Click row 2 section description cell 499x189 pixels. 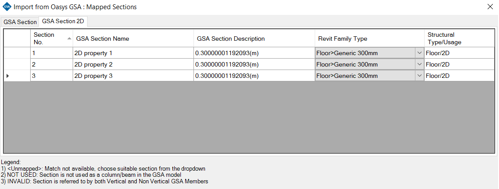pyautogui.click(x=254, y=65)
